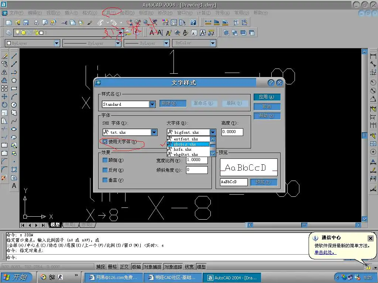Viewport: 378px width, 283px height.
Task: Toggle 对象捕捉 object snap in status bar
Action: 153,267
